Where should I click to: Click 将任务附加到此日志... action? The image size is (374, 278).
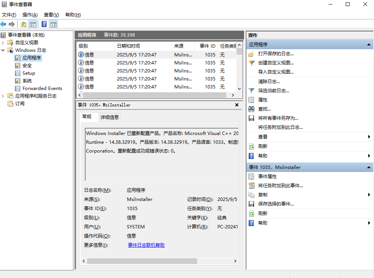tap(280, 127)
